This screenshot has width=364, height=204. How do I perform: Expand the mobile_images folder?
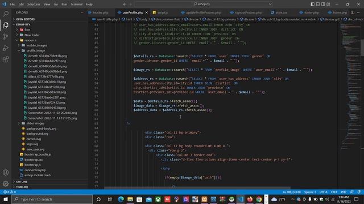click(x=36, y=45)
